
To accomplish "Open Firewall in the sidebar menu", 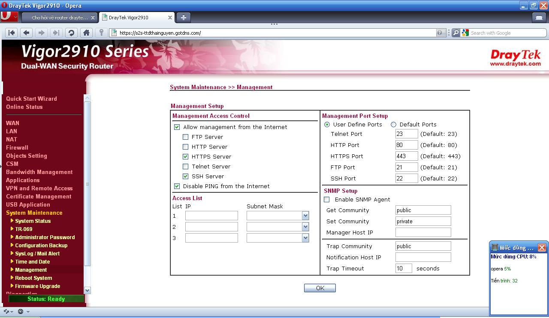I will pyautogui.click(x=17, y=147).
